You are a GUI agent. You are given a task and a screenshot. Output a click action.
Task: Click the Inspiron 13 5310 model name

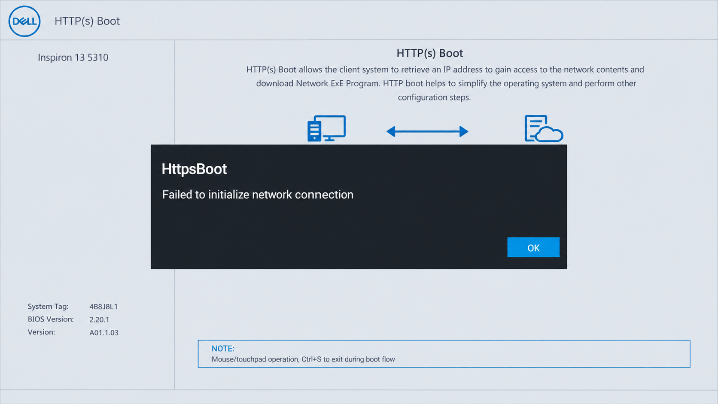(x=73, y=58)
